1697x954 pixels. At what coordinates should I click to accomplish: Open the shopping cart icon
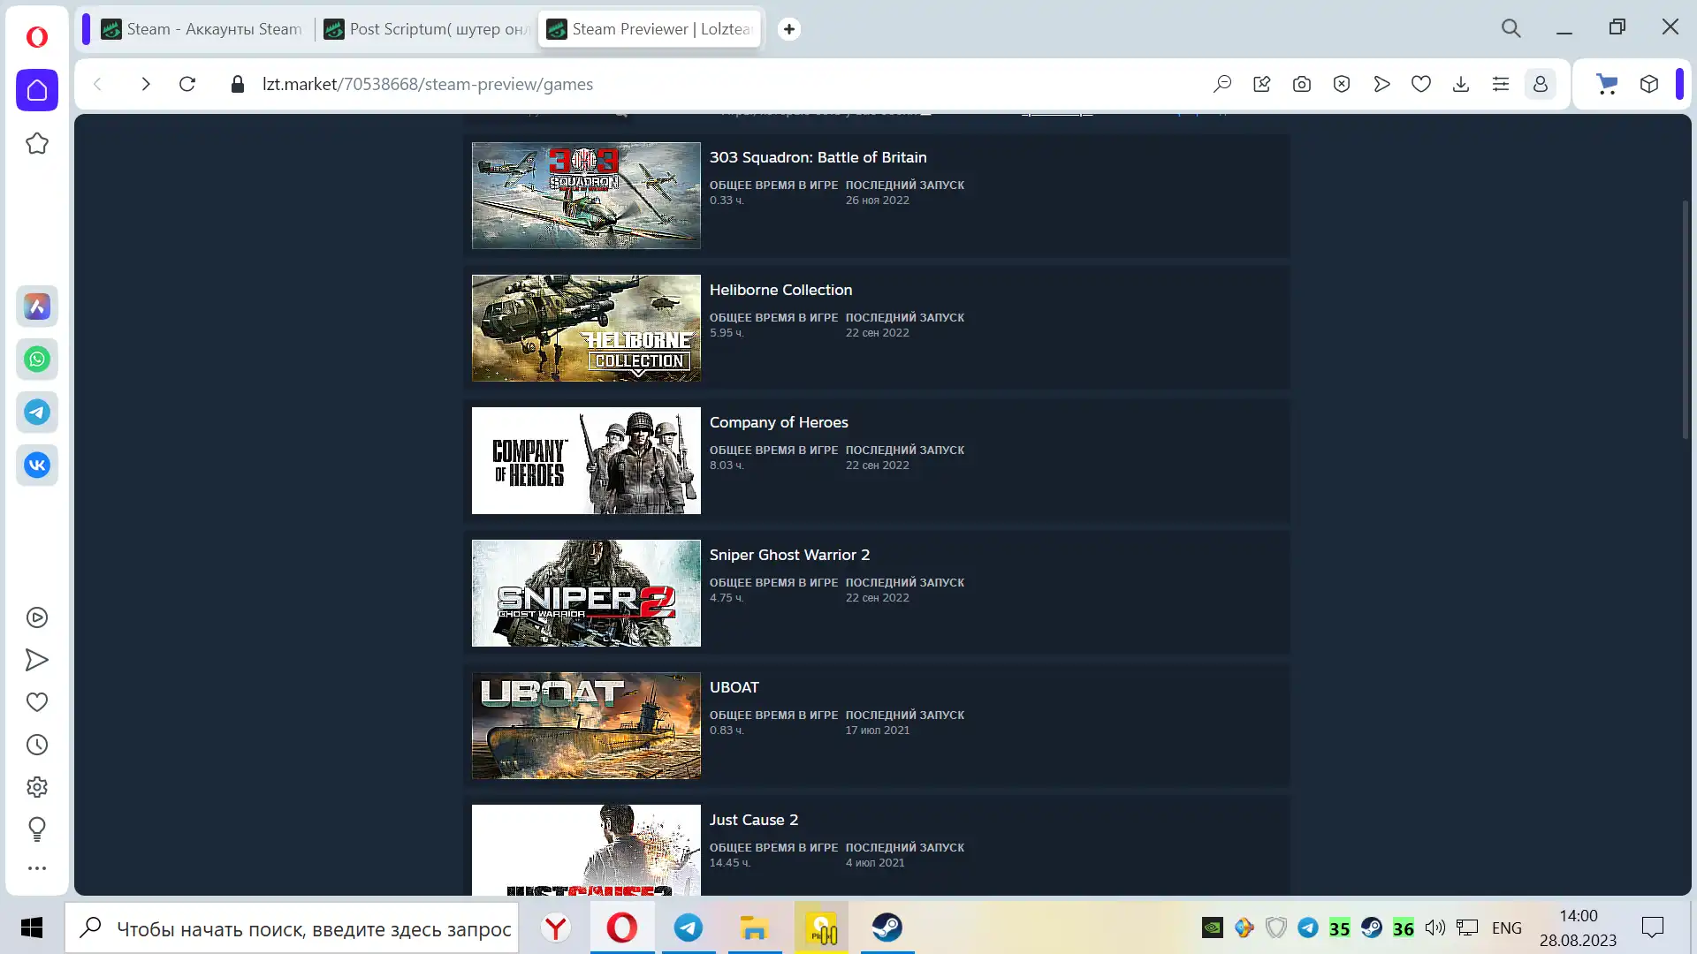pyautogui.click(x=1607, y=84)
